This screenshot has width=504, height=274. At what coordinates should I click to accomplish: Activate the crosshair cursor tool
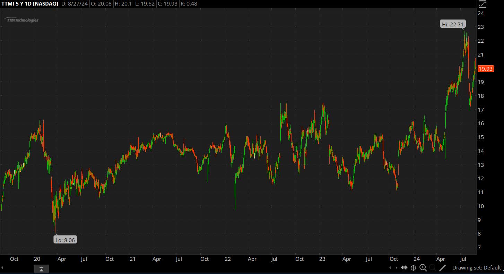coord(413,267)
